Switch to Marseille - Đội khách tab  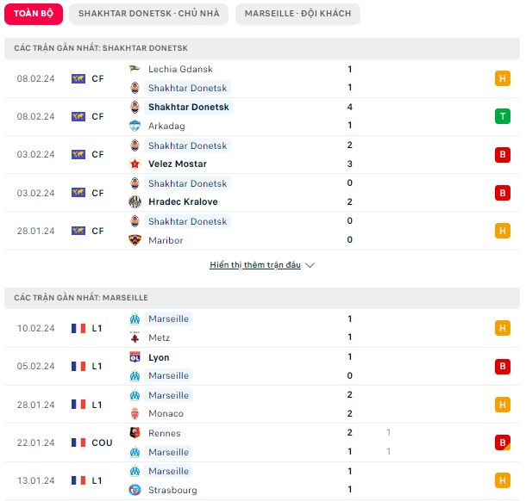[x=297, y=14]
